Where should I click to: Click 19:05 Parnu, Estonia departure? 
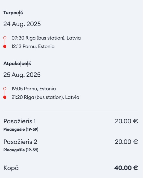click(34, 89)
